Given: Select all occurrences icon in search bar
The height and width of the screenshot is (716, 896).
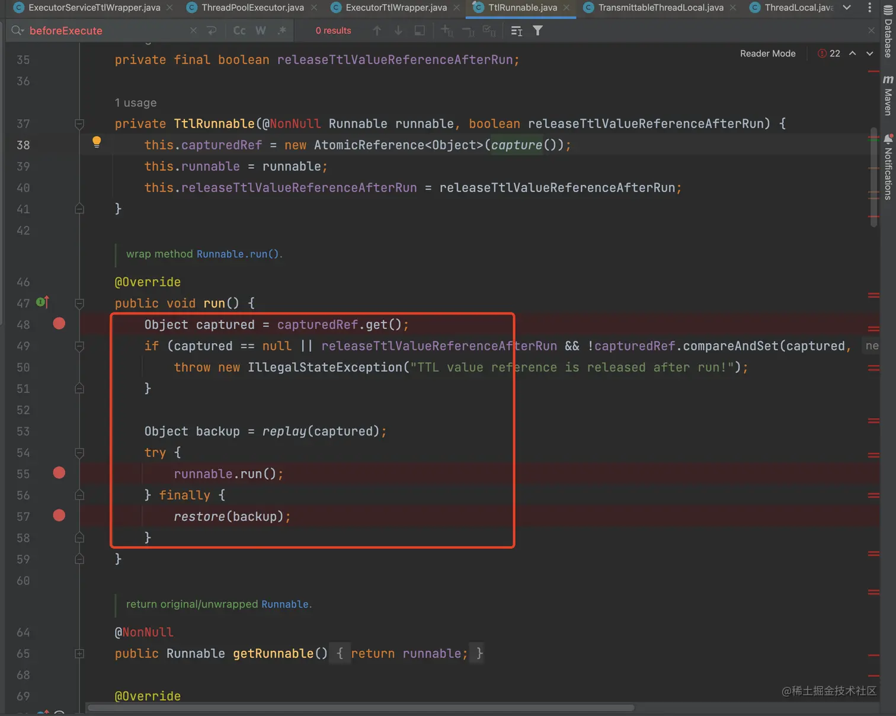Looking at the screenshot, I should [489, 31].
